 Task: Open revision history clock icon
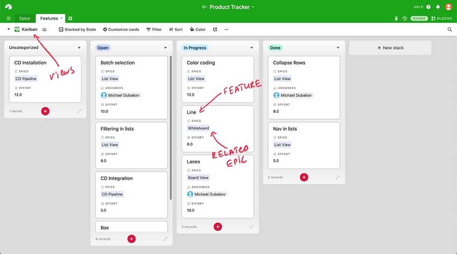[x=404, y=19]
